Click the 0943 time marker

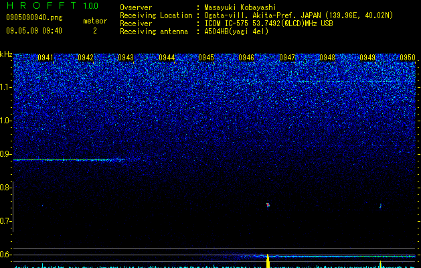point(126,58)
